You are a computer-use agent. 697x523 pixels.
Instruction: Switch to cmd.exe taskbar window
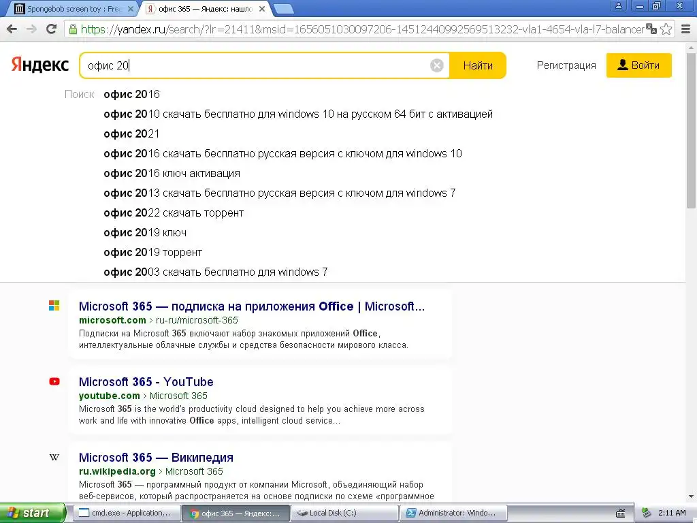tap(126, 513)
